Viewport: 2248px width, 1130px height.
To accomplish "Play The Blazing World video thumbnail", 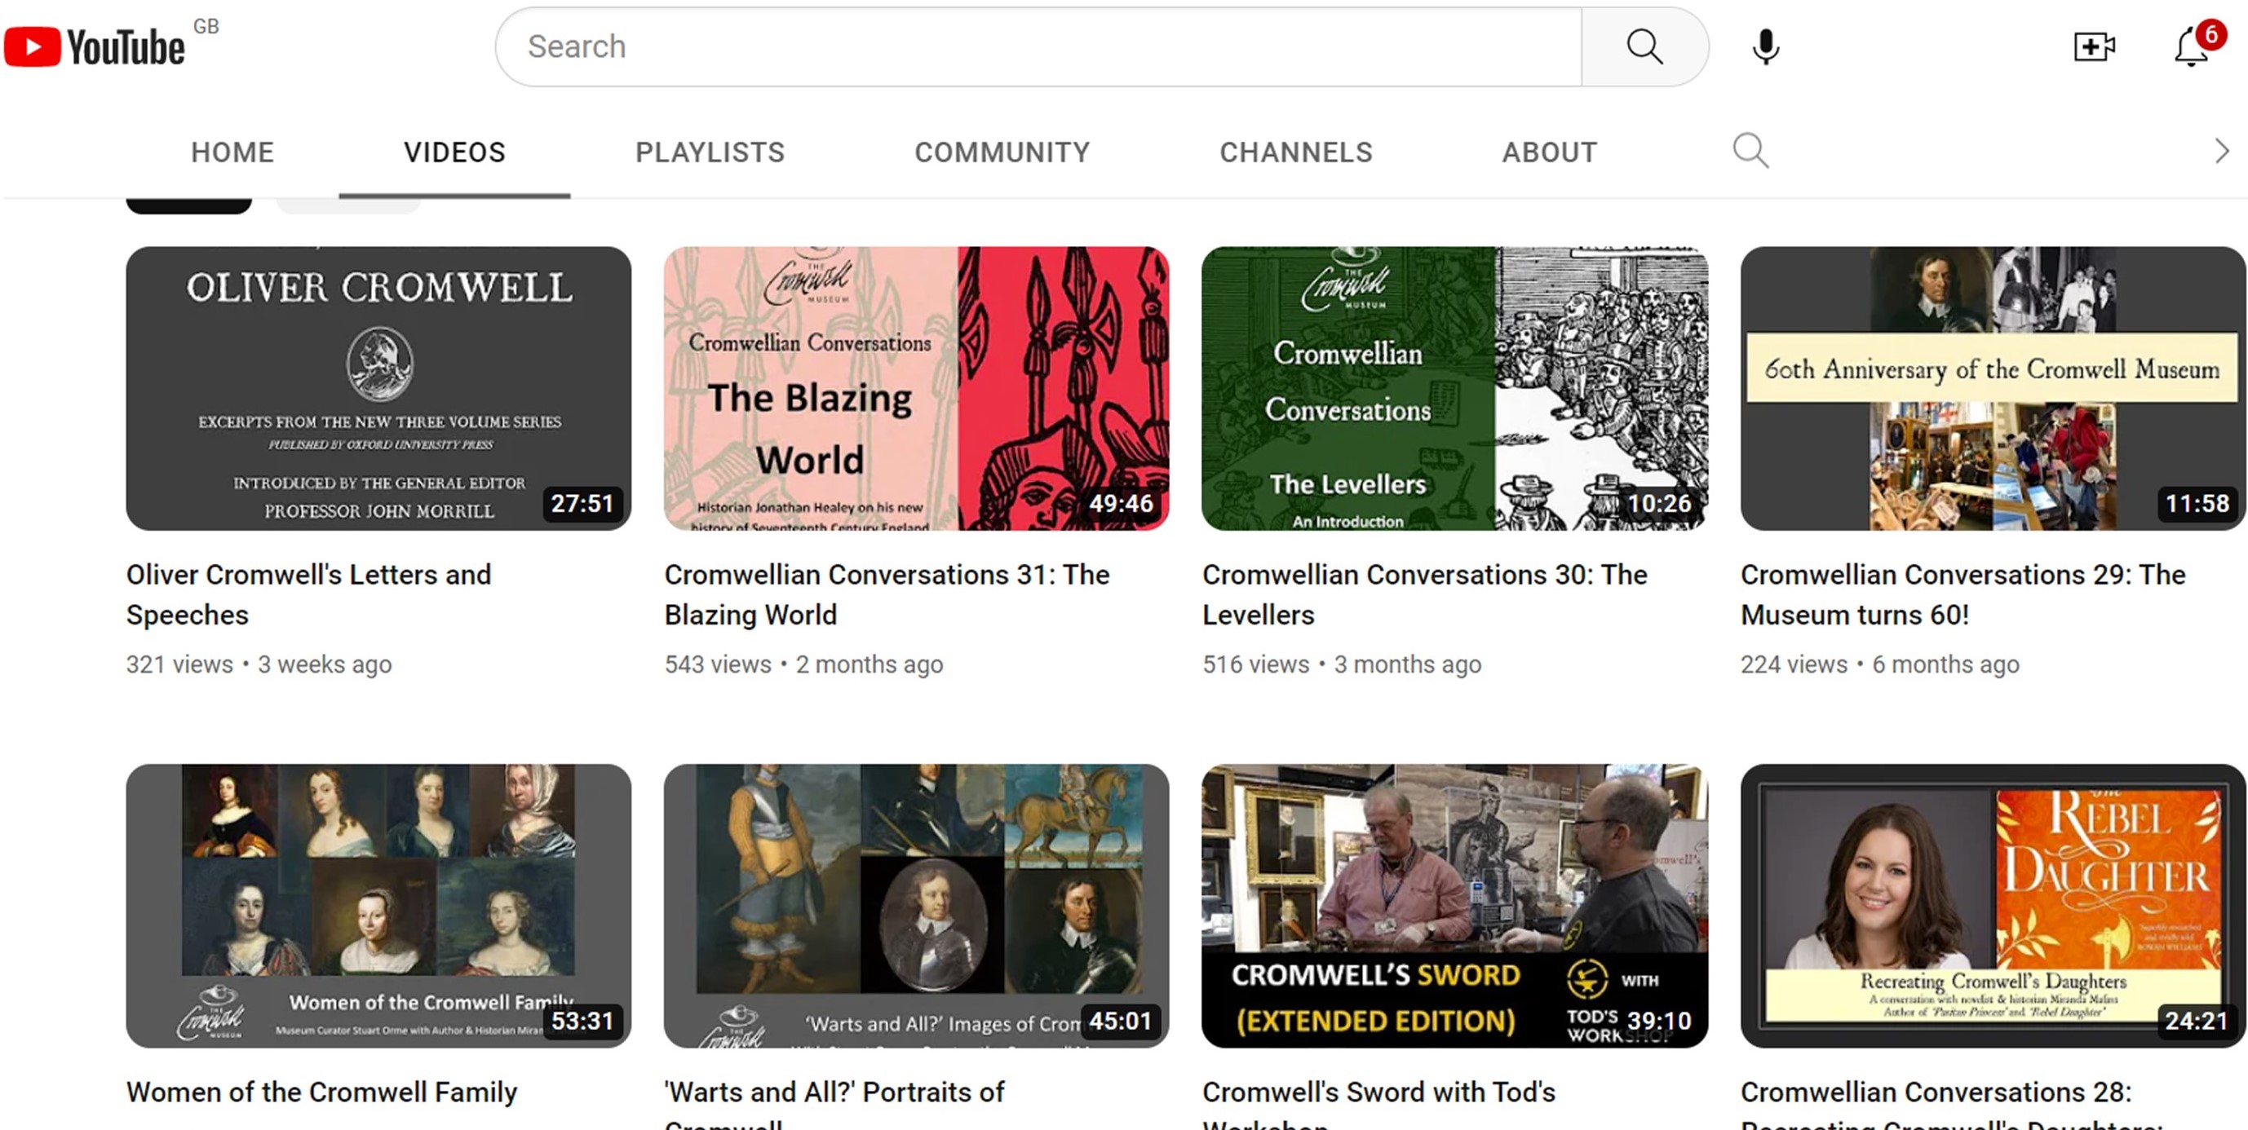I will coord(916,388).
